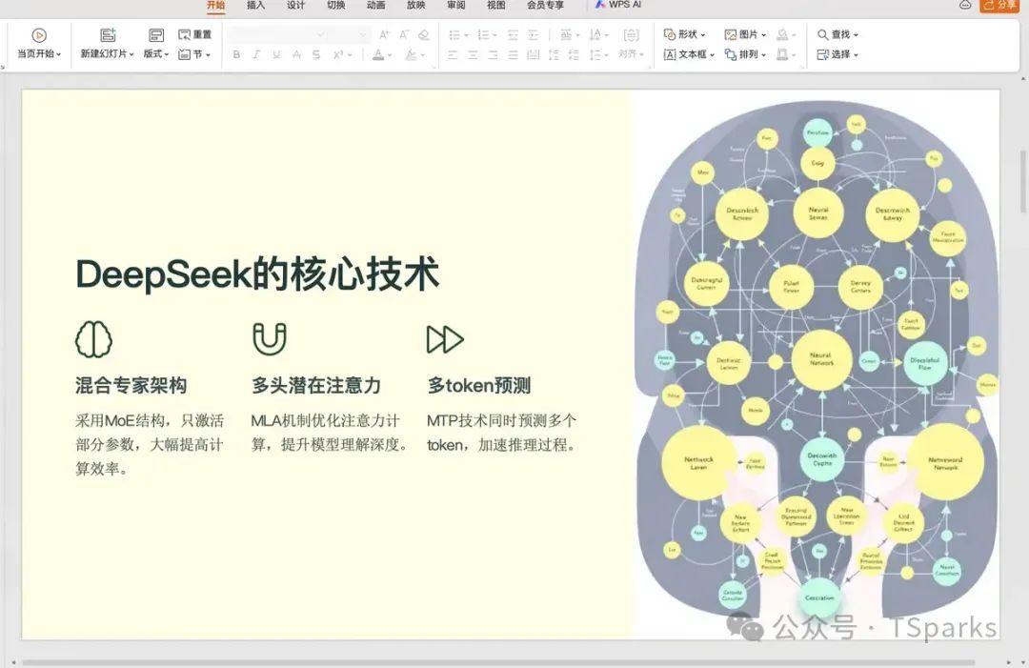The image size is (1029, 668).
Task: Toggle superscript formatting
Action: [337, 54]
